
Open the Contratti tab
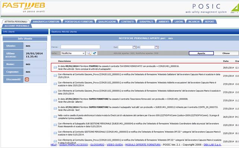[x=127, y=22]
